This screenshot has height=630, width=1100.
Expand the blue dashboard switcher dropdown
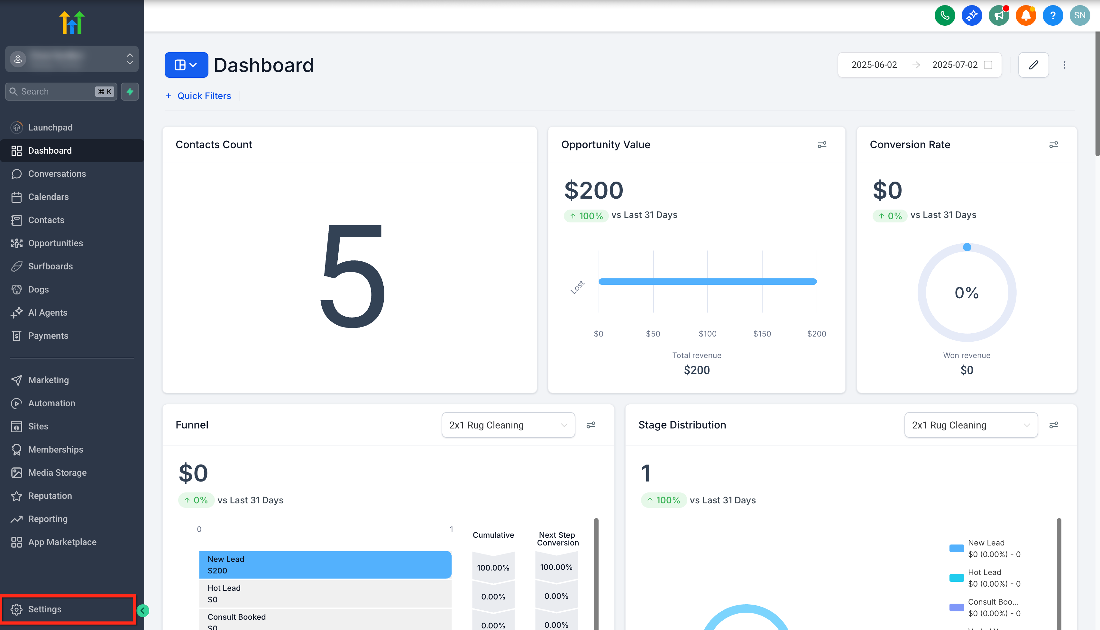[186, 65]
